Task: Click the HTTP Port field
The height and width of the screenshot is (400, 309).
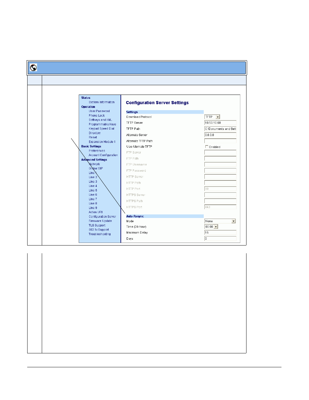Action: [x=220, y=189]
